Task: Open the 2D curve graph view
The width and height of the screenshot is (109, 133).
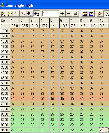Action: coord(91,14)
